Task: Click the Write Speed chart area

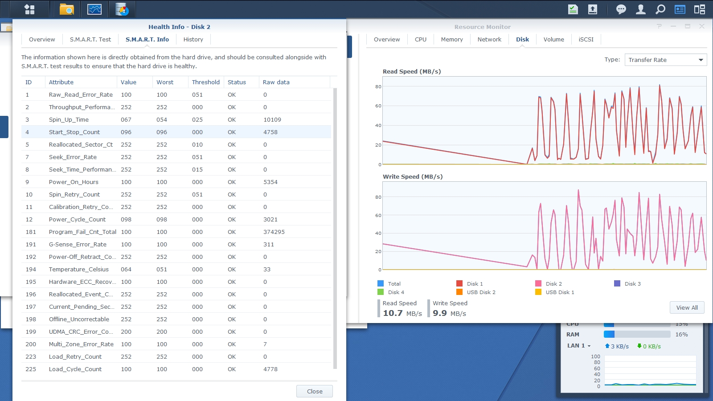Action: 545,225
